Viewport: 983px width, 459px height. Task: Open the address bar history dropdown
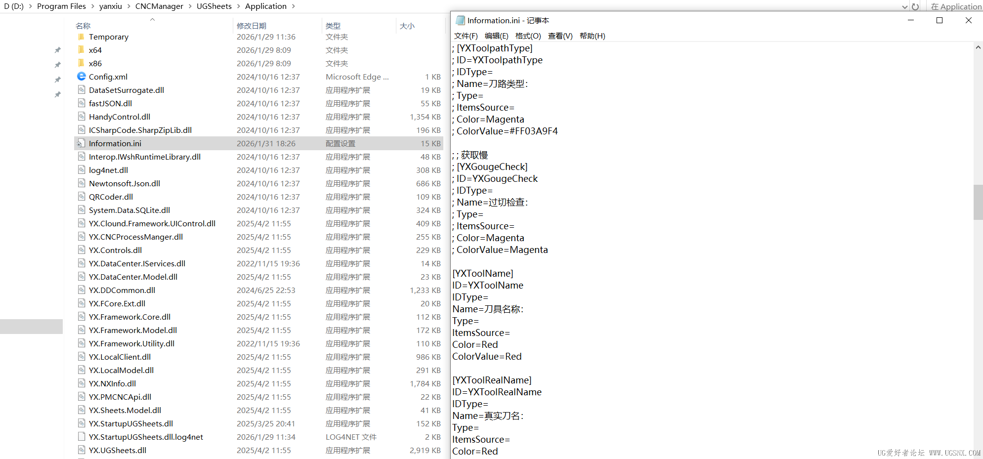[x=904, y=6]
